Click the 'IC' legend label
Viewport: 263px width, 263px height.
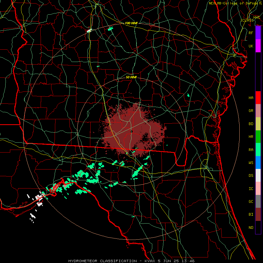click(251, 189)
